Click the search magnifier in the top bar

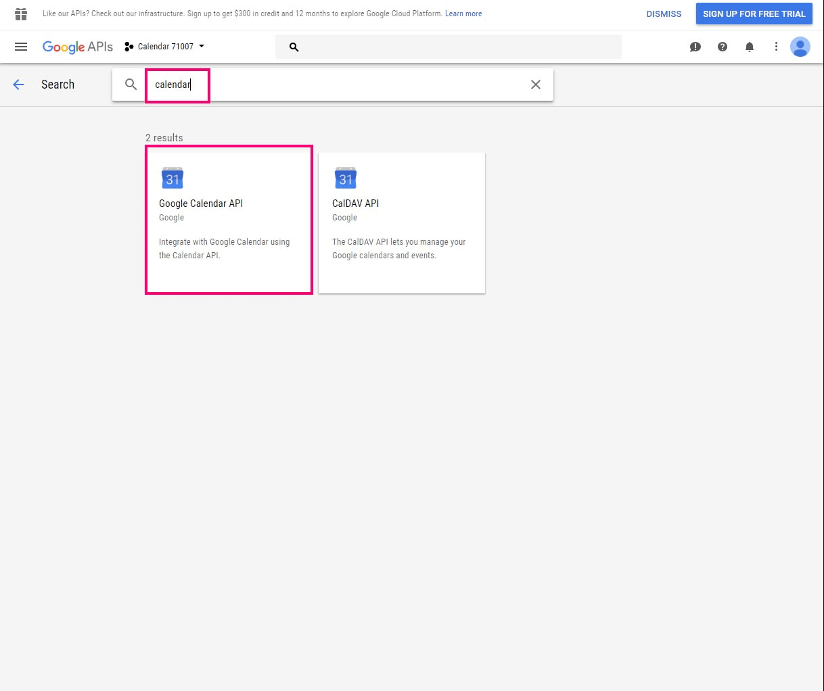pos(294,47)
